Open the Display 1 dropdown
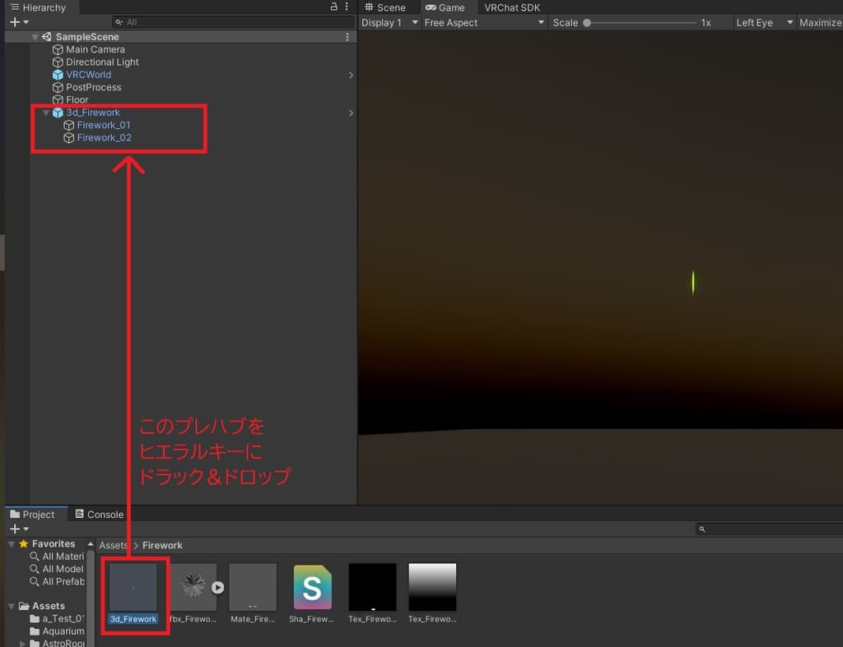The image size is (843, 647). 389,22
